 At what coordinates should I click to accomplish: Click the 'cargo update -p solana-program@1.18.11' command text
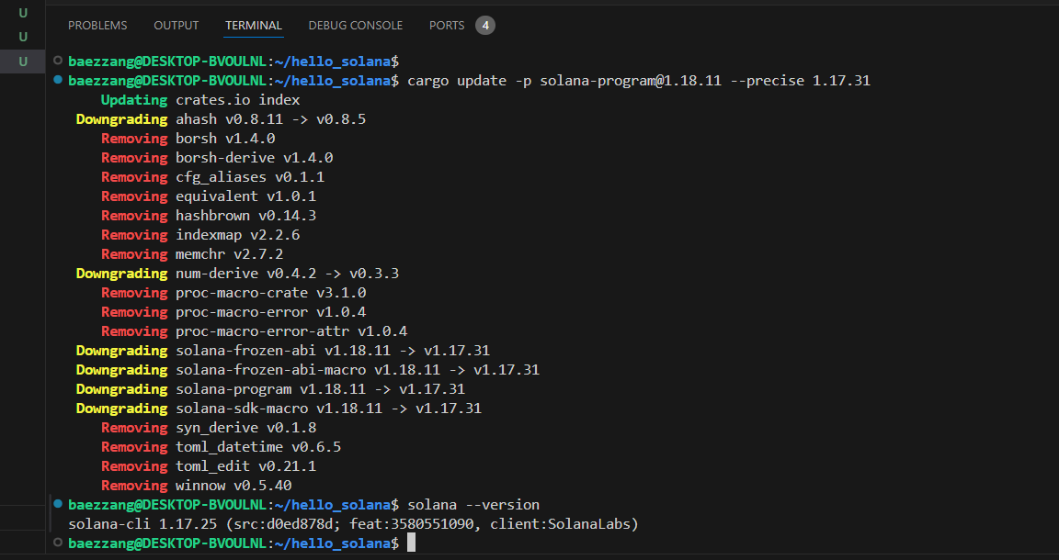[564, 81]
